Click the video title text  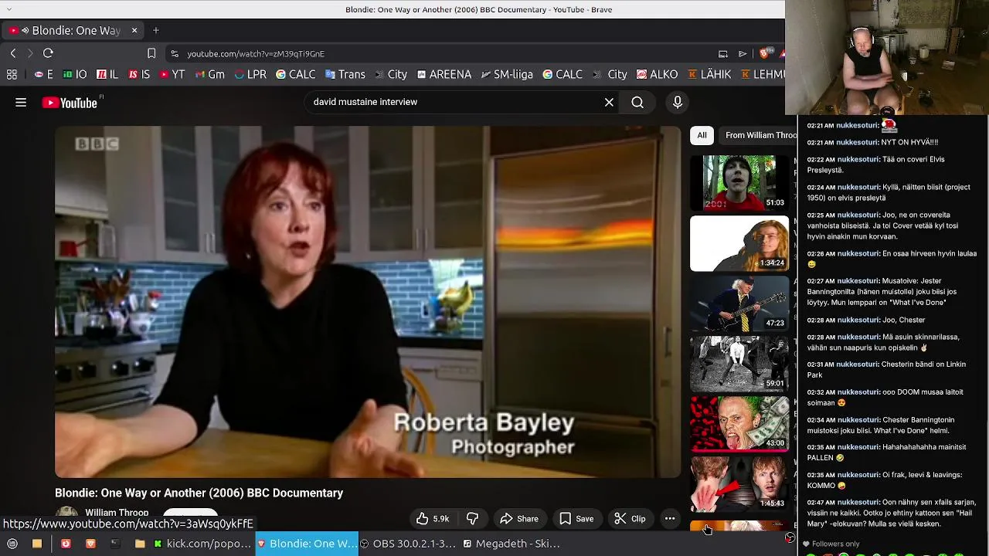point(199,493)
